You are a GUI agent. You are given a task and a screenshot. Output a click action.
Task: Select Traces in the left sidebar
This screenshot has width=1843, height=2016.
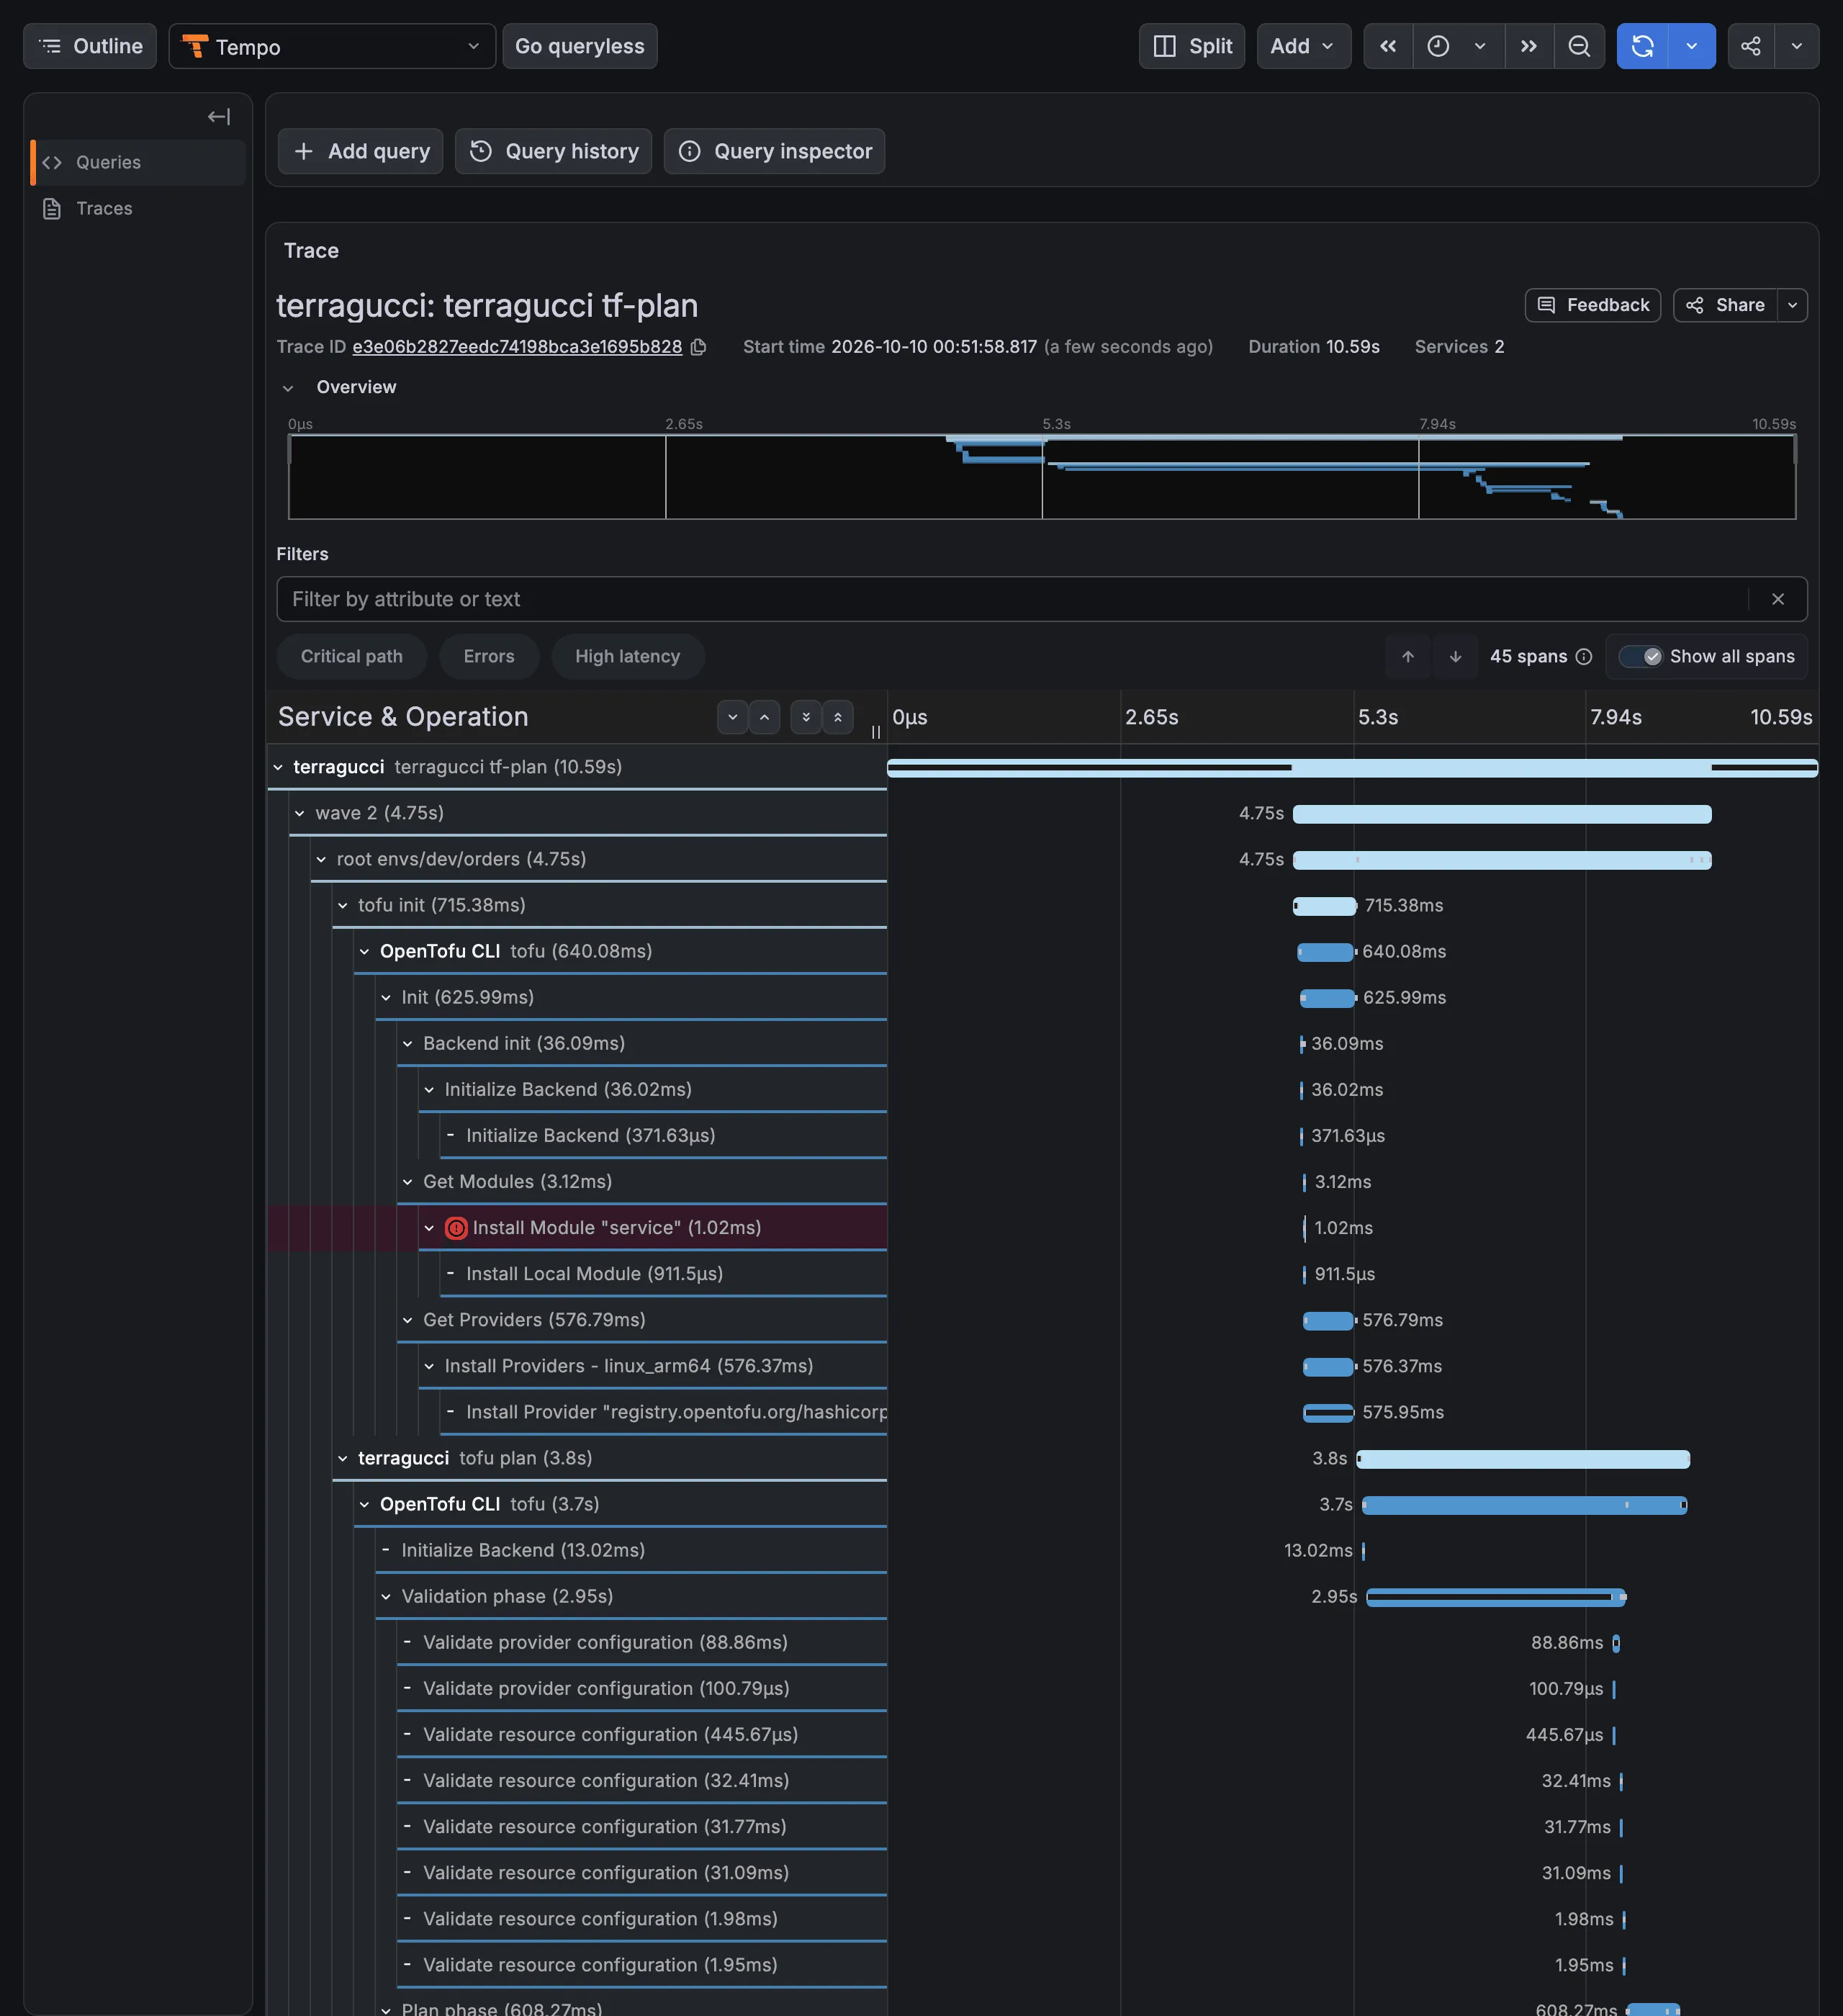(x=138, y=208)
